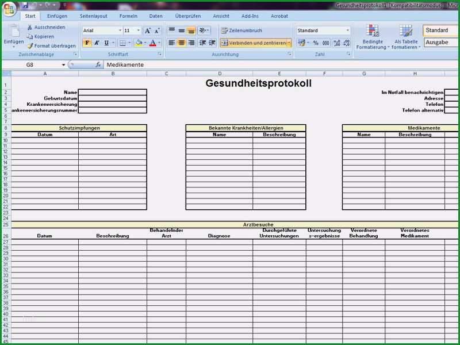Go to the Überprüfen tab
The width and height of the screenshot is (460, 345).
coord(188,16)
